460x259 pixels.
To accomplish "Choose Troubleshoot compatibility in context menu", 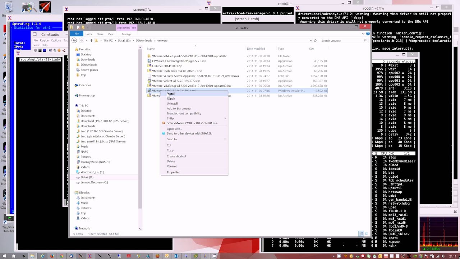I will 184,114.
